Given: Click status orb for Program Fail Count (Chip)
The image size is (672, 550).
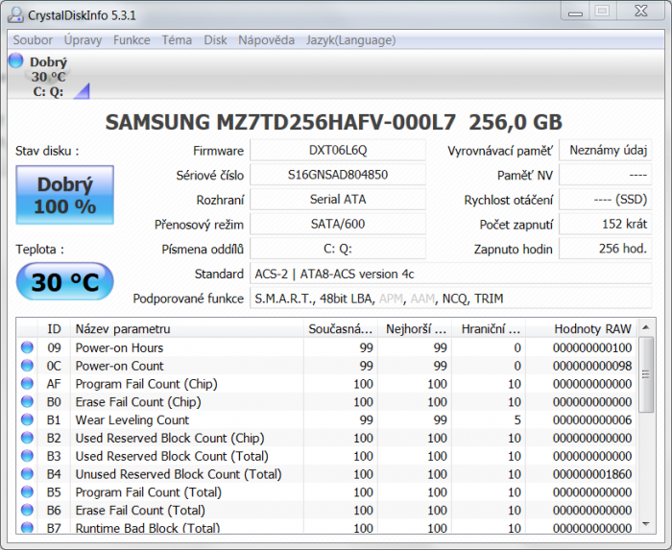Looking at the screenshot, I should tap(28, 384).
